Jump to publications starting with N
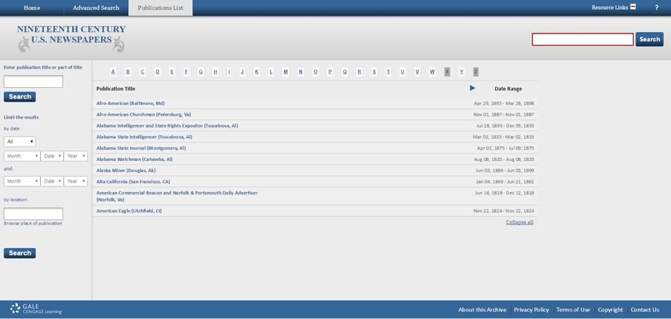This screenshot has width=671, height=319. click(300, 72)
